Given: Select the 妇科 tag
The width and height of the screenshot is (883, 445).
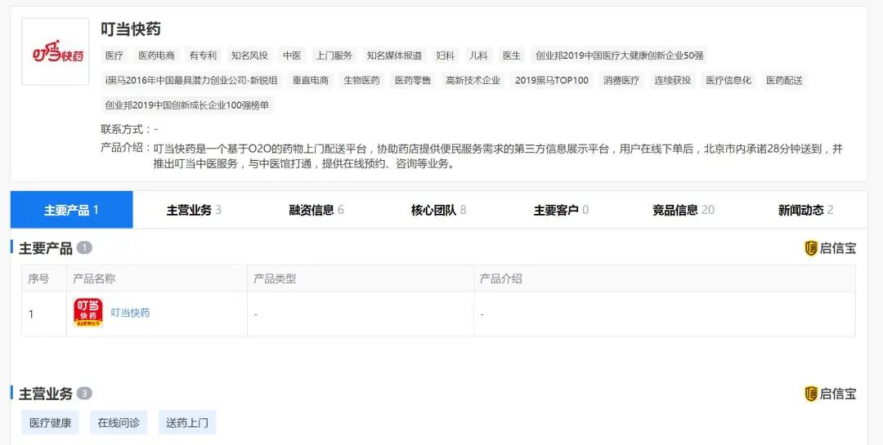Looking at the screenshot, I should (445, 56).
